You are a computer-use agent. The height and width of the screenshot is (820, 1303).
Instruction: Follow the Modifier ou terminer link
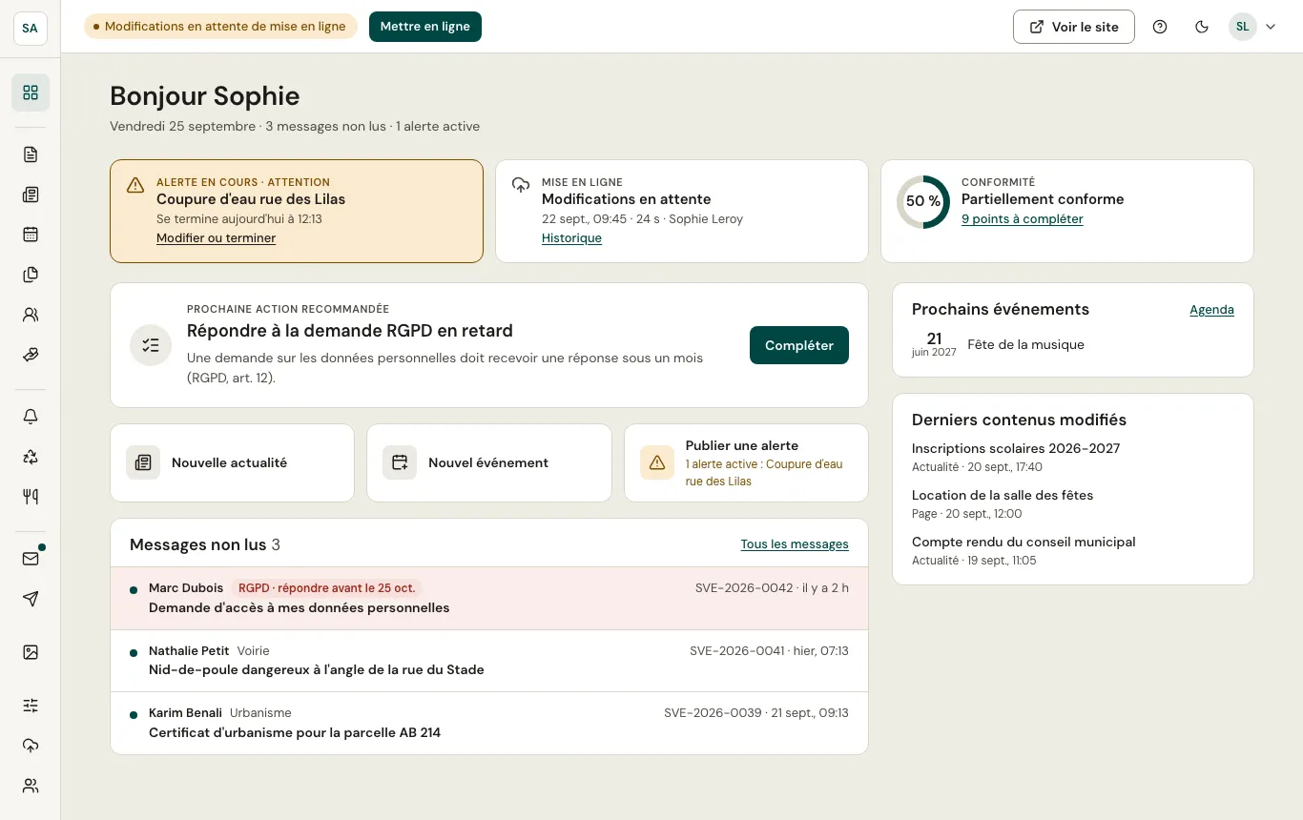(216, 238)
